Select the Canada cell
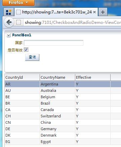Screen dimensions: 121x147 coord(57,110)
